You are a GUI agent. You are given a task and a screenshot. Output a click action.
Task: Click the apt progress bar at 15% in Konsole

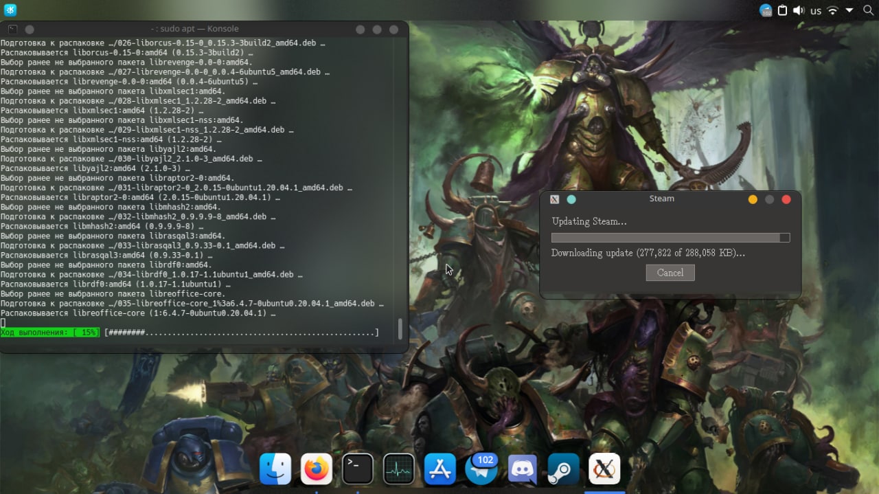242,333
